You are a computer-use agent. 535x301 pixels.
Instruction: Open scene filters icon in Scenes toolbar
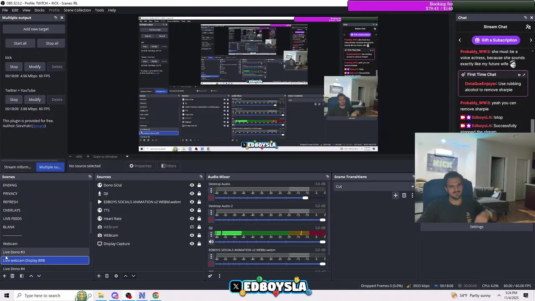point(22,276)
